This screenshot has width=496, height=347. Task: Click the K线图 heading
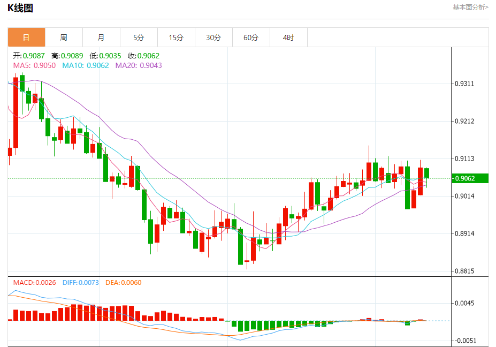pyautogui.click(x=20, y=8)
